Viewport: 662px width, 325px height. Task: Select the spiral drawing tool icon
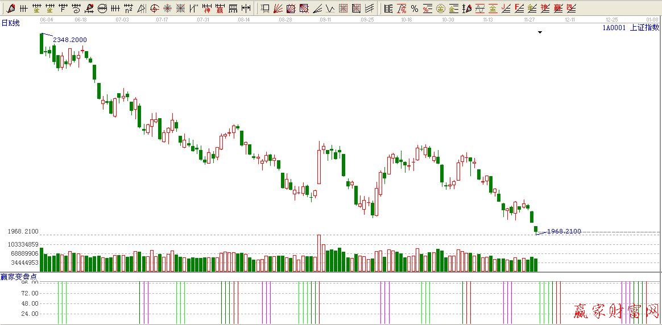coord(76,9)
